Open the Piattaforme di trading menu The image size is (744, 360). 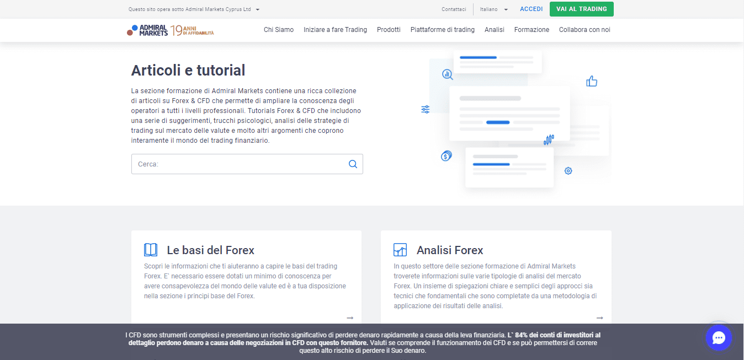[x=443, y=30]
